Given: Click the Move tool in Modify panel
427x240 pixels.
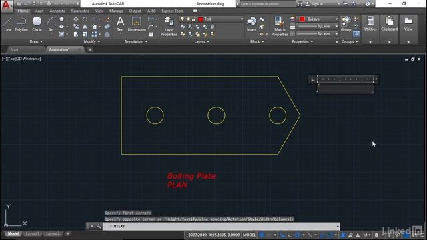Looking at the screenshot, I should (x=76, y=19).
